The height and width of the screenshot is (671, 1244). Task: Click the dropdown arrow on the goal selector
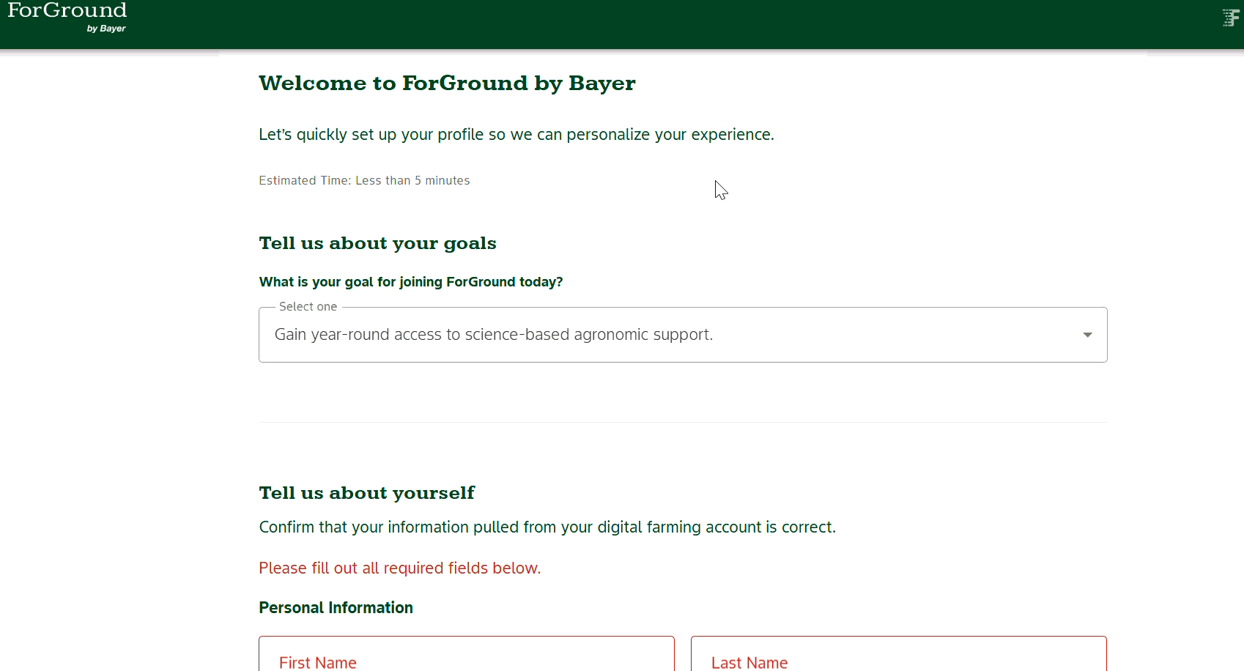tap(1089, 335)
